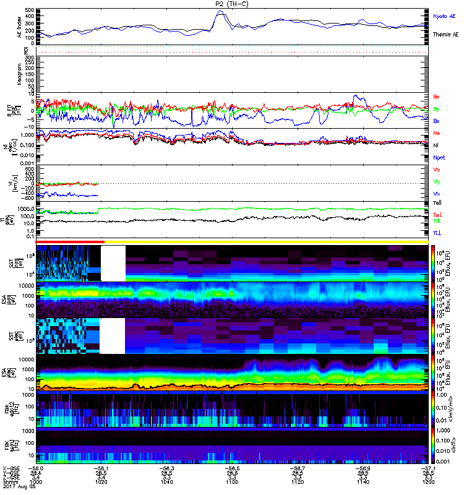Select the red Bz legend label
This screenshot has height=495, width=464.
pos(436,97)
